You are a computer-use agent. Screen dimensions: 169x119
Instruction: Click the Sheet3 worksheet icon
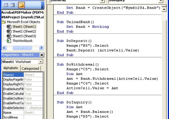pos(9,36)
